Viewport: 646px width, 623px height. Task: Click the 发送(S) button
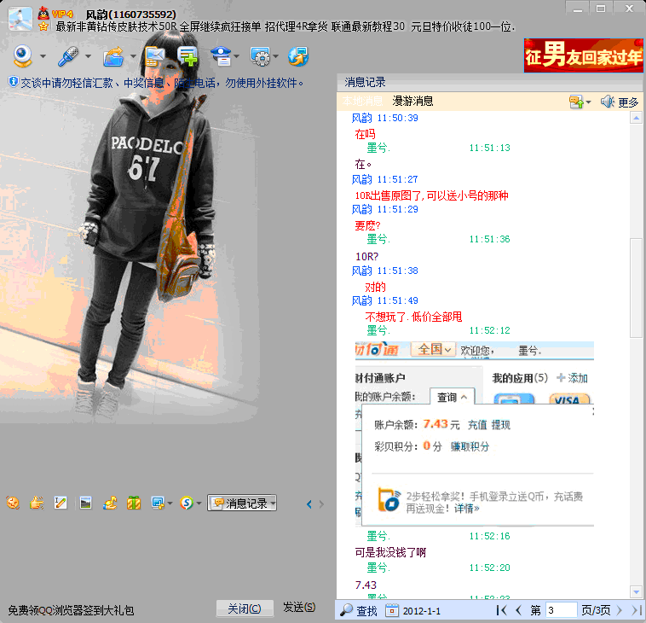[299, 608]
